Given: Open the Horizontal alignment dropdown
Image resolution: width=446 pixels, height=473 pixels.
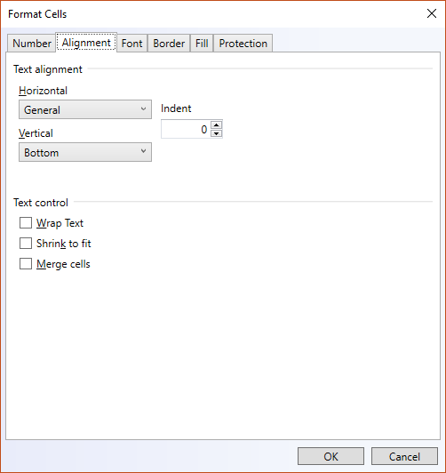Looking at the screenshot, I should tap(85, 109).
